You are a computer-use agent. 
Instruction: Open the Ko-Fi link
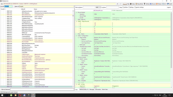[164, 4]
